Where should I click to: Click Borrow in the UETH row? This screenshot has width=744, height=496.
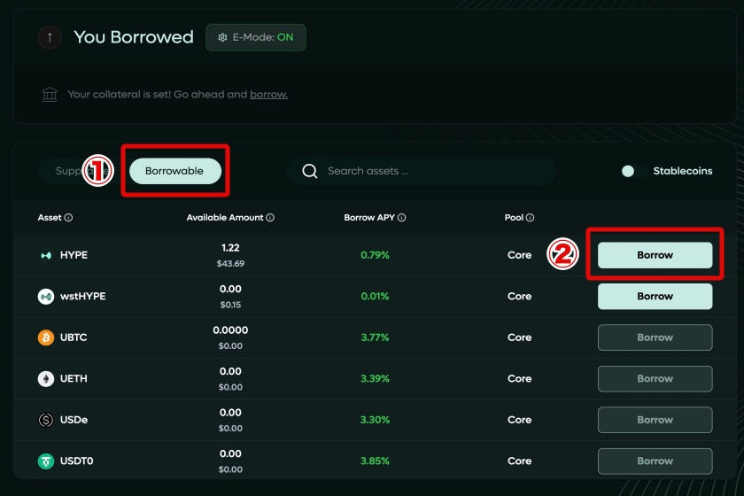[x=655, y=379]
